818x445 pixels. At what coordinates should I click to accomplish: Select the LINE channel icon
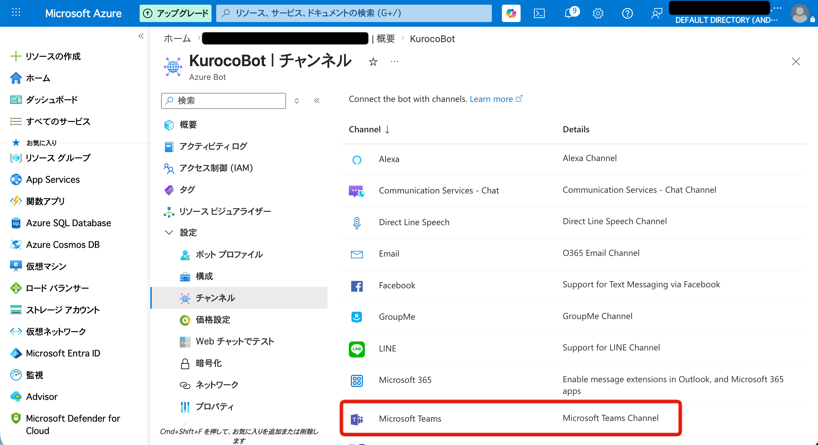pyautogui.click(x=357, y=349)
